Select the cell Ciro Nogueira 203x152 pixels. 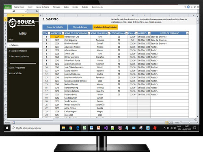click(77, 40)
